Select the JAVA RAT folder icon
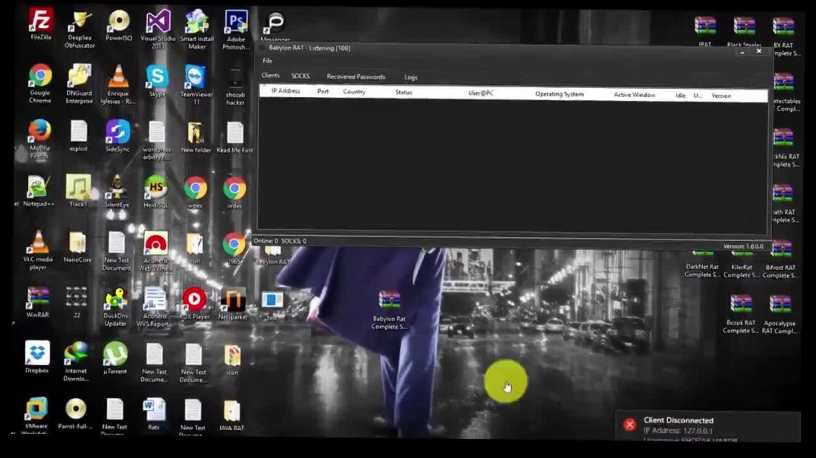Viewport: 816px width, 458px height. pyautogui.click(x=231, y=416)
